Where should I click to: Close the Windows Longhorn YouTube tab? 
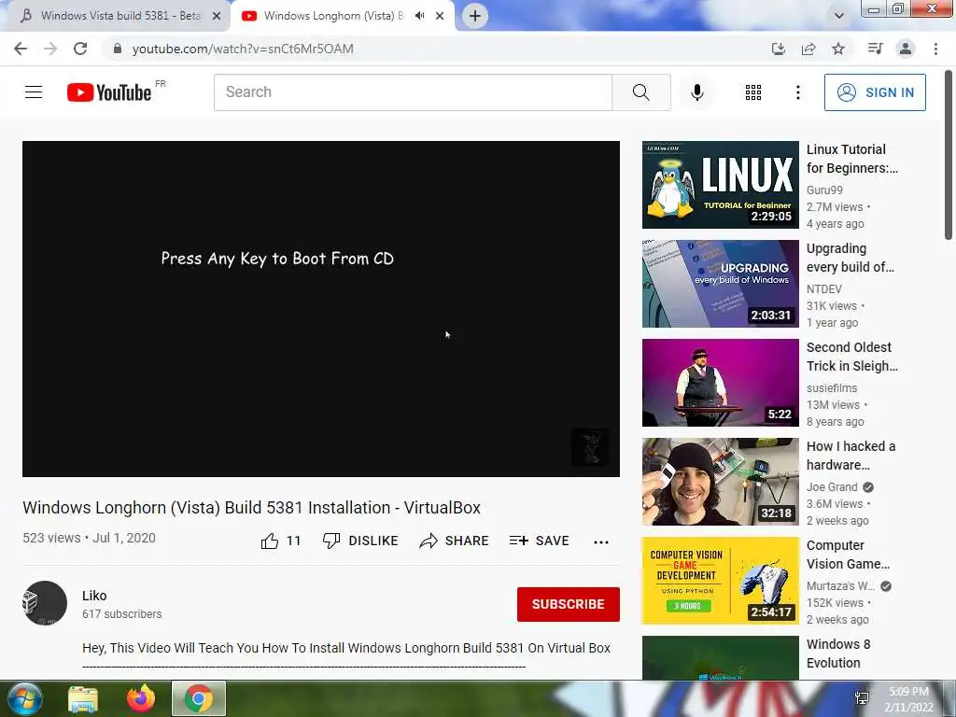click(440, 16)
